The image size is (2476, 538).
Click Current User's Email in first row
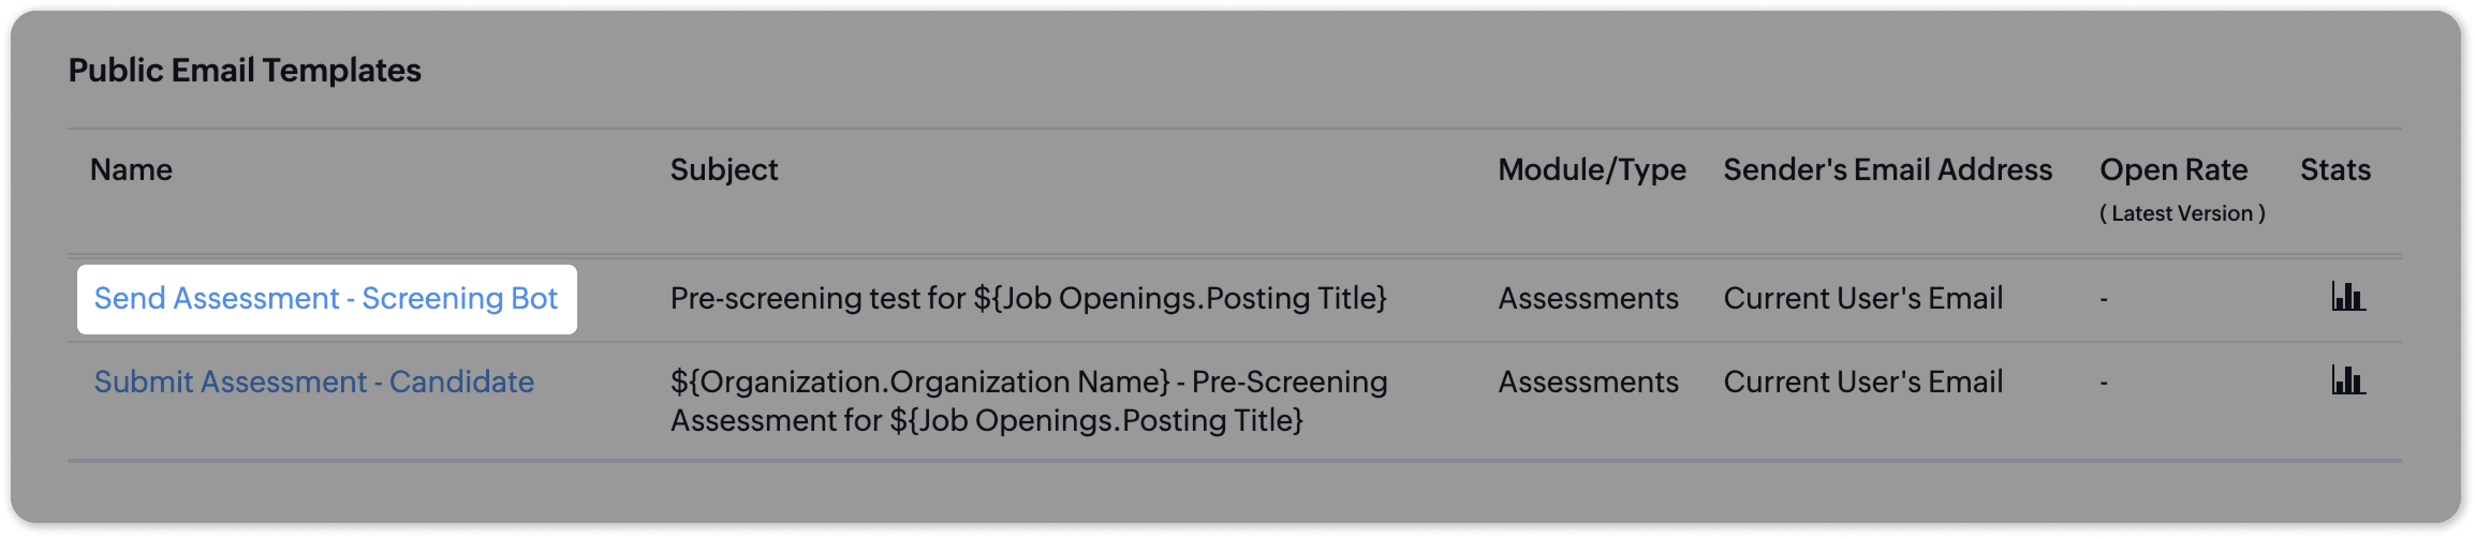[1863, 299]
